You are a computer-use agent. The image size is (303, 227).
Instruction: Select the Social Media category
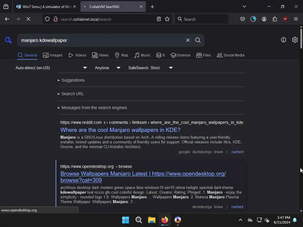pyautogui.click(x=231, y=55)
